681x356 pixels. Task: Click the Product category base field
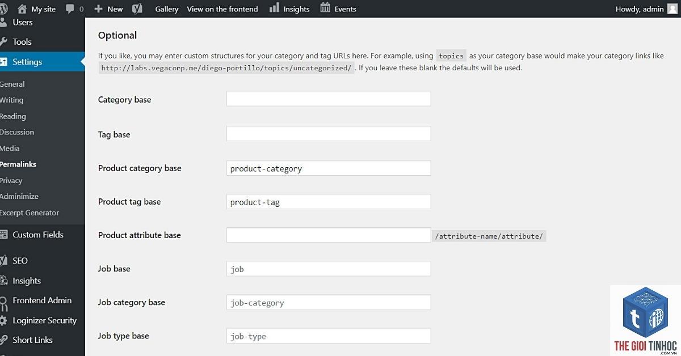(x=329, y=168)
